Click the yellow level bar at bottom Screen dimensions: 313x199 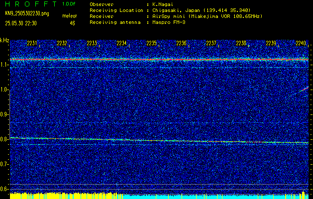pyautogui.click(x=66, y=196)
